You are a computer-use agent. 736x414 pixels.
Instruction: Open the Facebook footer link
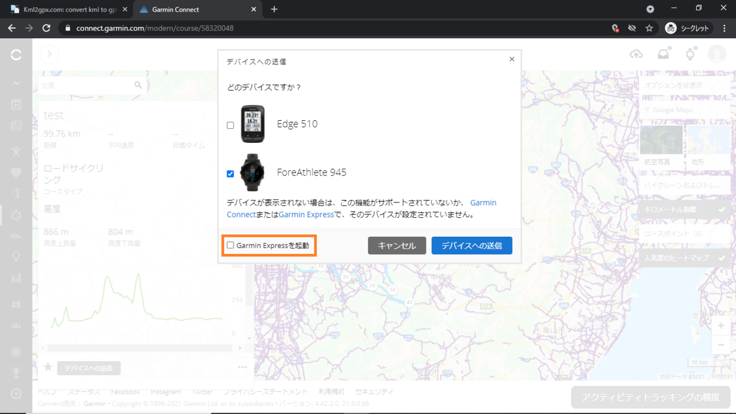(125, 391)
